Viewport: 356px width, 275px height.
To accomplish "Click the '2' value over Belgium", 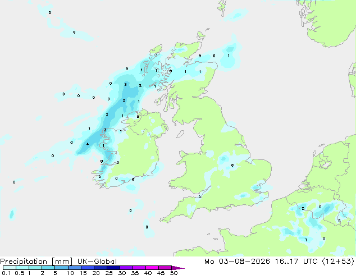I will 303,209.
